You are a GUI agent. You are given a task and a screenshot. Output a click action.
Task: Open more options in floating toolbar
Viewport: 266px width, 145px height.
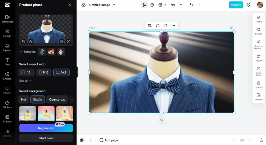pyautogui.click(x=173, y=26)
